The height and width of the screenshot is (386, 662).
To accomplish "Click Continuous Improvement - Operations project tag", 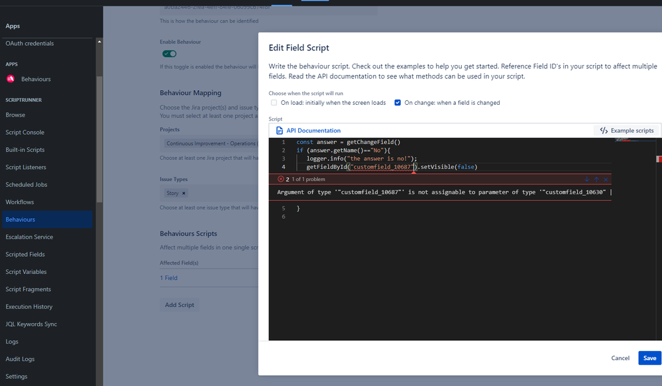I will (211, 143).
